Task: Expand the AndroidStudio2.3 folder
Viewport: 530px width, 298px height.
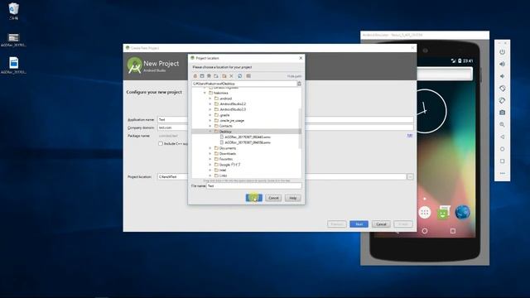Action: [210, 109]
